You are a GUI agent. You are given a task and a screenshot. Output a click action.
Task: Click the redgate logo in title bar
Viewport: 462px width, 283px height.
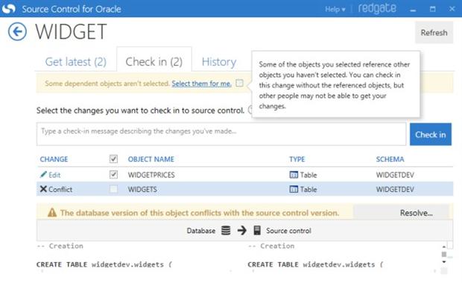pyautogui.click(x=377, y=8)
